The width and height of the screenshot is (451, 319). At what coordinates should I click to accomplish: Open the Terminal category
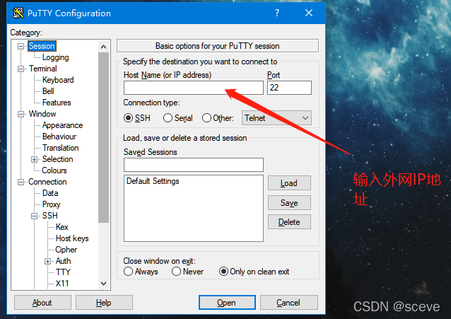[43, 69]
